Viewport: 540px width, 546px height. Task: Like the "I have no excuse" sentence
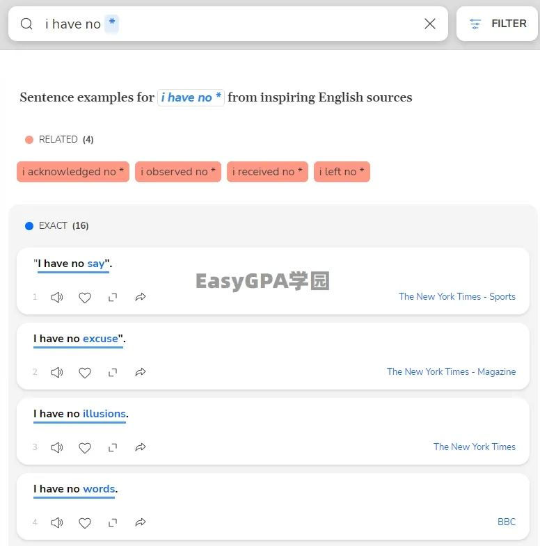click(85, 373)
